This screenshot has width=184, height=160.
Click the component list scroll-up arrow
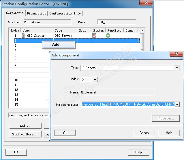142,31
